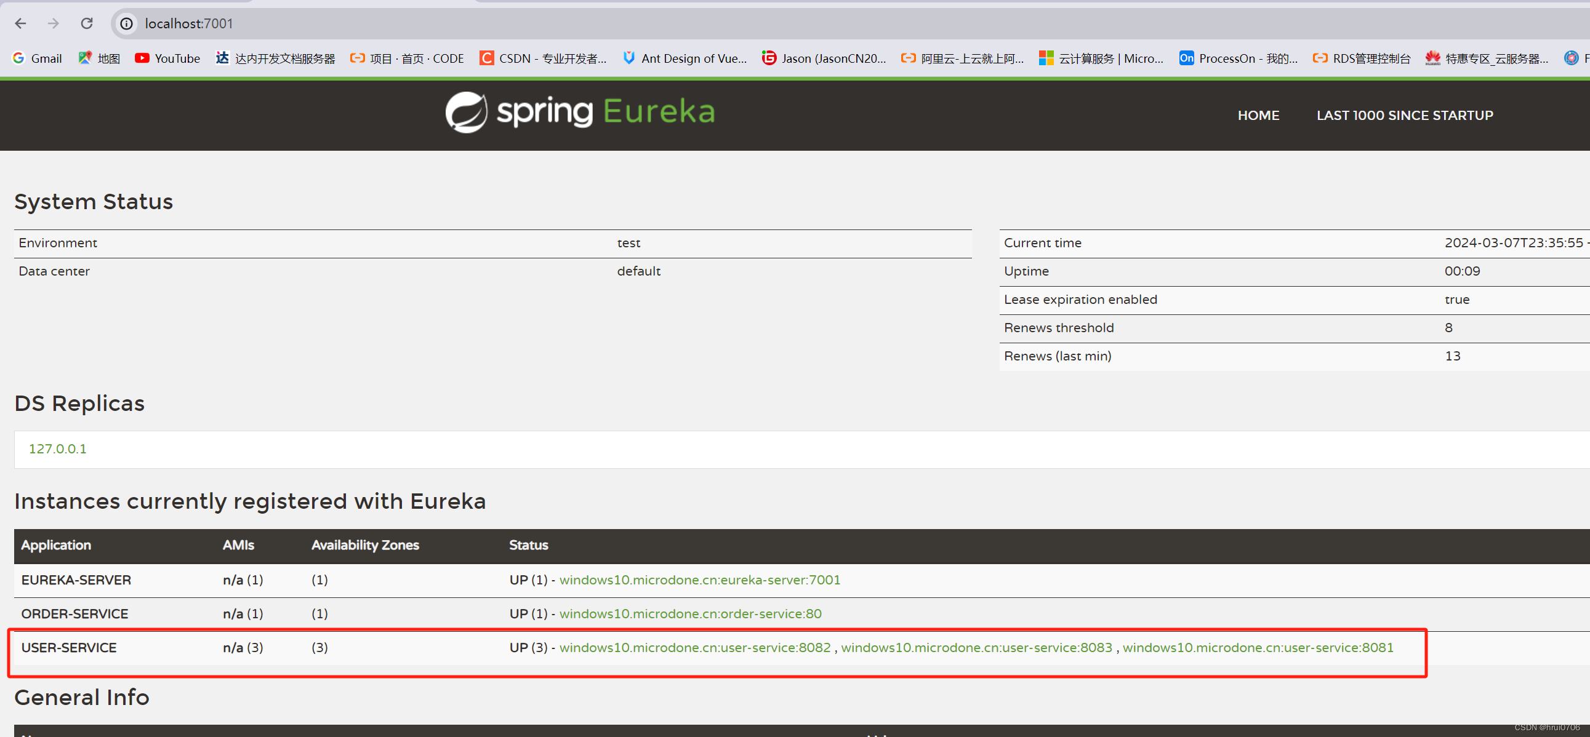Click the Spring Eureka logo
The width and height of the screenshot is (1590, 737).
click(580, 112)
